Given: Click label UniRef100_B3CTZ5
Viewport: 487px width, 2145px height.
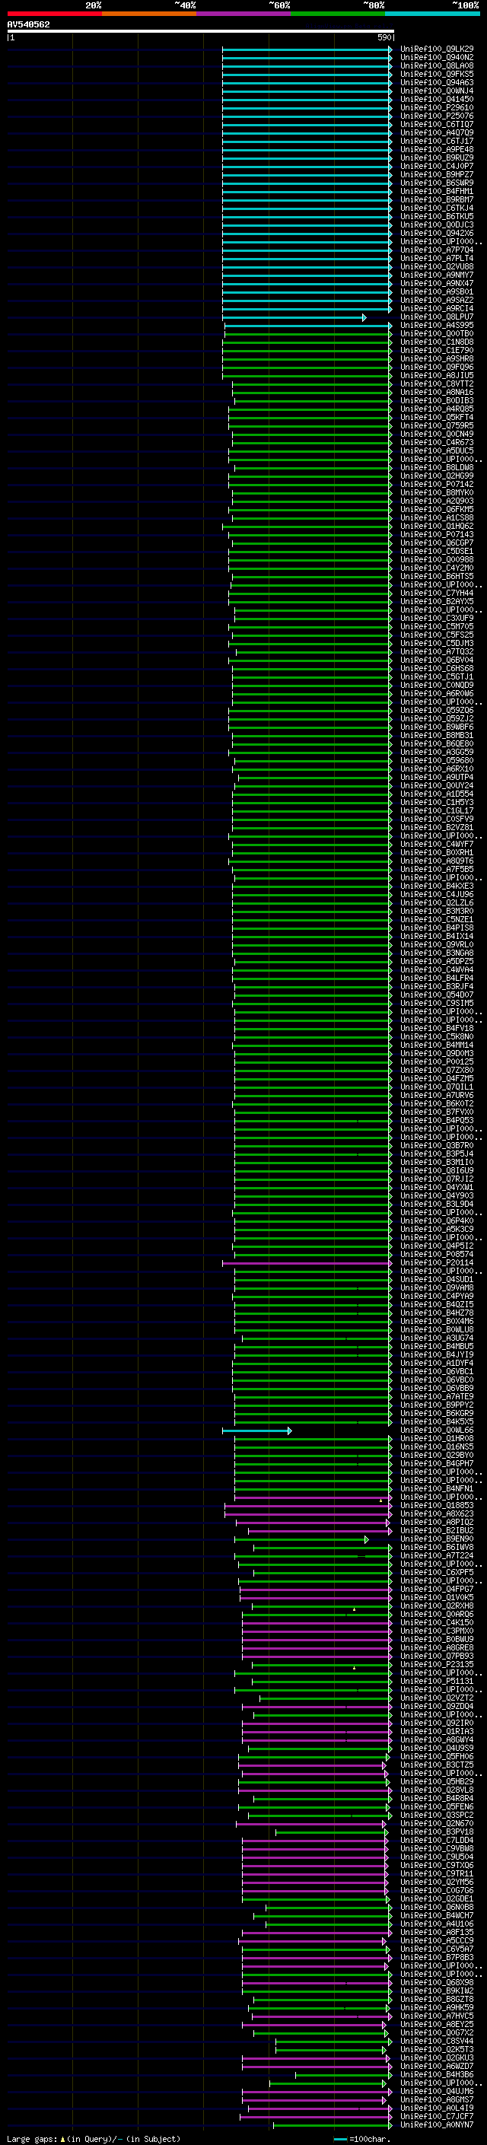Looking at the screenshot, I should click(x=437, y=1765).
